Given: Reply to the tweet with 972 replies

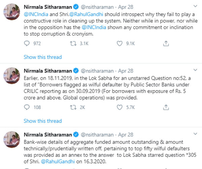Looking at the screenshot, I should point(27,44).
